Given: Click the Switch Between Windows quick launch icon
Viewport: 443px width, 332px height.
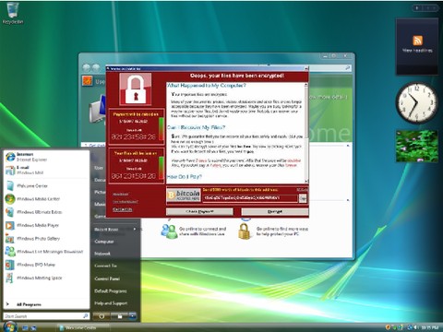Looking at the screenshot, I should pos(33,328).
